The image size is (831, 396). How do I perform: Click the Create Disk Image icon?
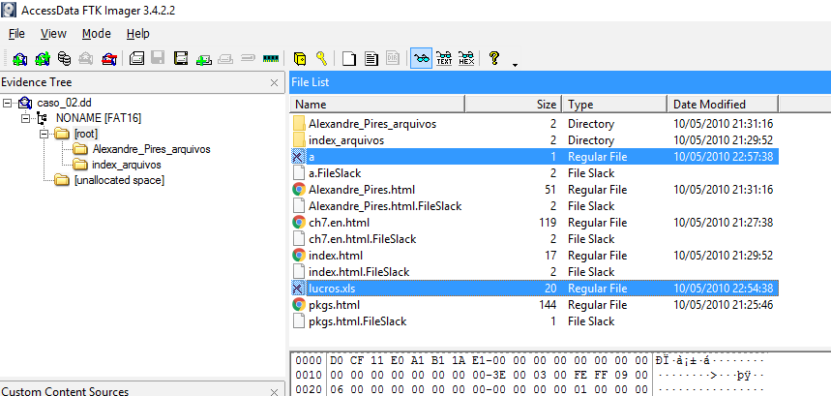[x=137, y=58]
